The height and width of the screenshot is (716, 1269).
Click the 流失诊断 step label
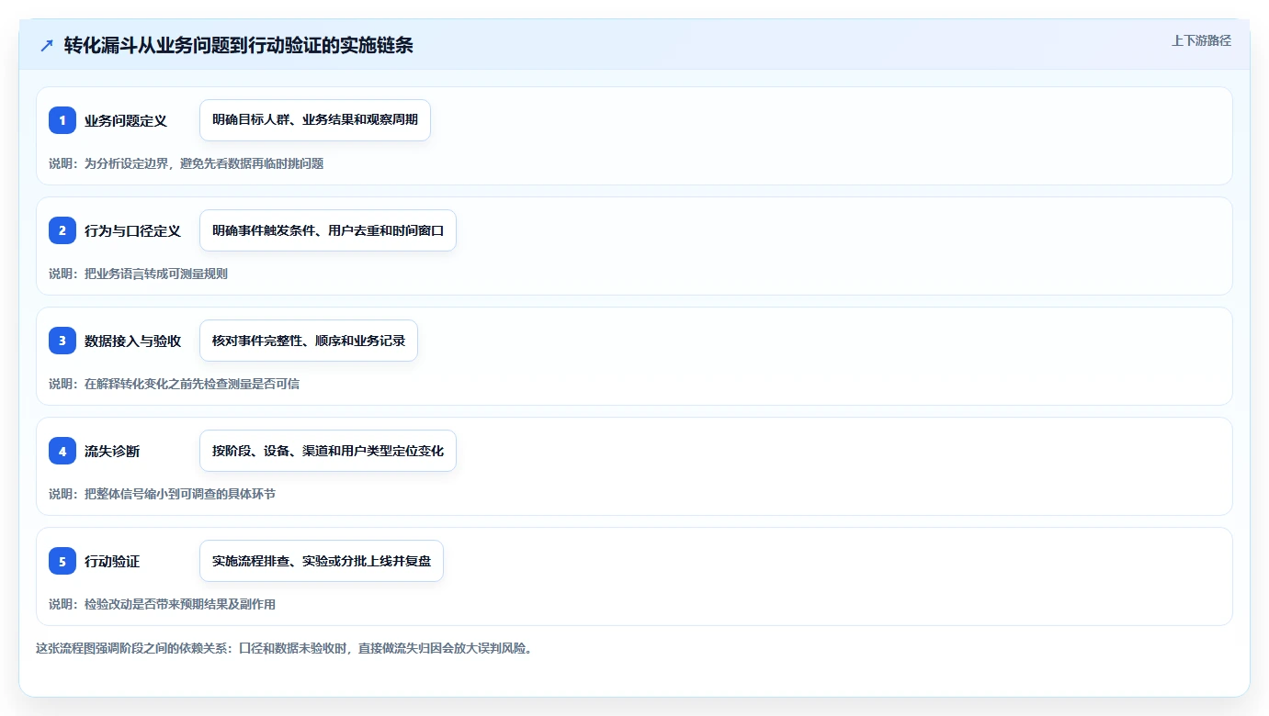(x=112, y=451)
